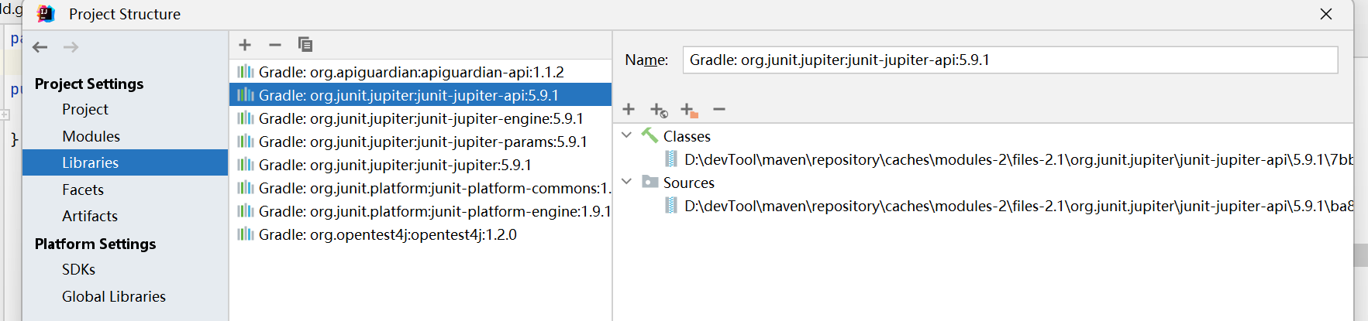
Task: Select the Libraries settings page
Action: click(125, 162)
